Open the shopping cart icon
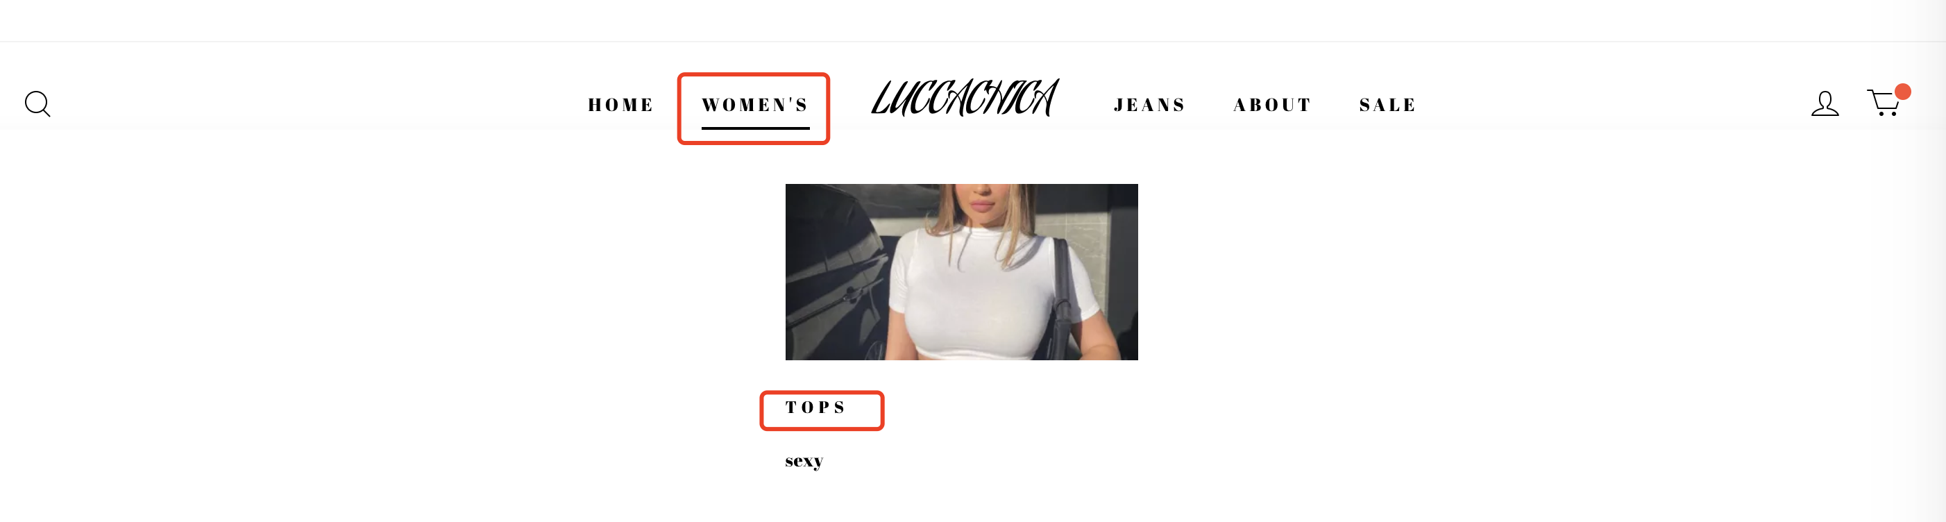The height and width of the screenshot is (522, 1946). pos(1884,103)
